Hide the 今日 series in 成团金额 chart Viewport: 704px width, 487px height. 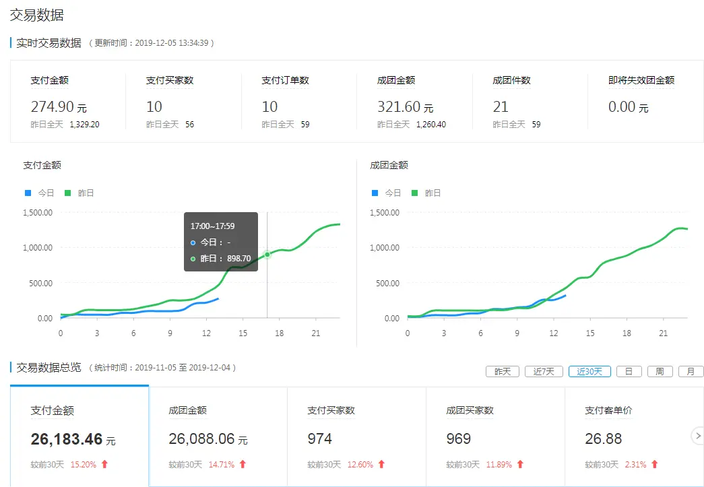tap(386, 193)
